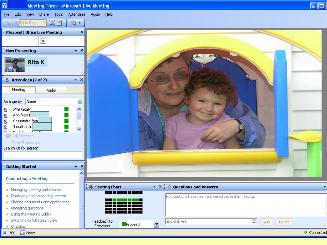The height and width of the screenshot is (245, 327).
Task: Open Managing meeting participants help link
Action: [x=36, y=190]
